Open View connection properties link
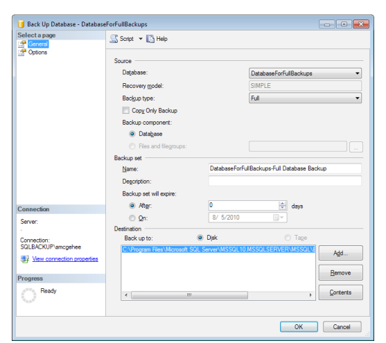This screenshot has width=386, height=343. 65,259
